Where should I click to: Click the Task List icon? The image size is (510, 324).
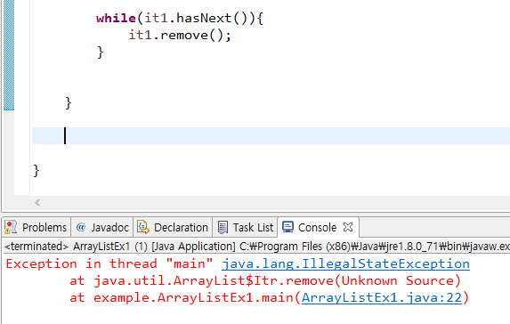223,227
